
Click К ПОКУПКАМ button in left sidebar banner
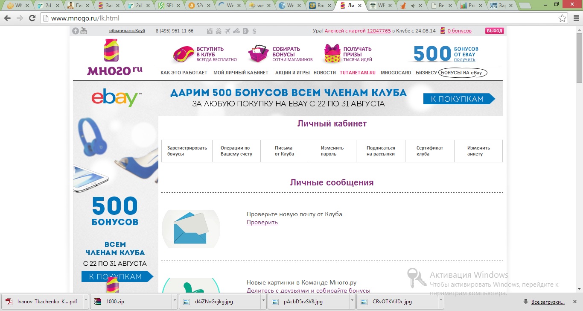[117, 277]
